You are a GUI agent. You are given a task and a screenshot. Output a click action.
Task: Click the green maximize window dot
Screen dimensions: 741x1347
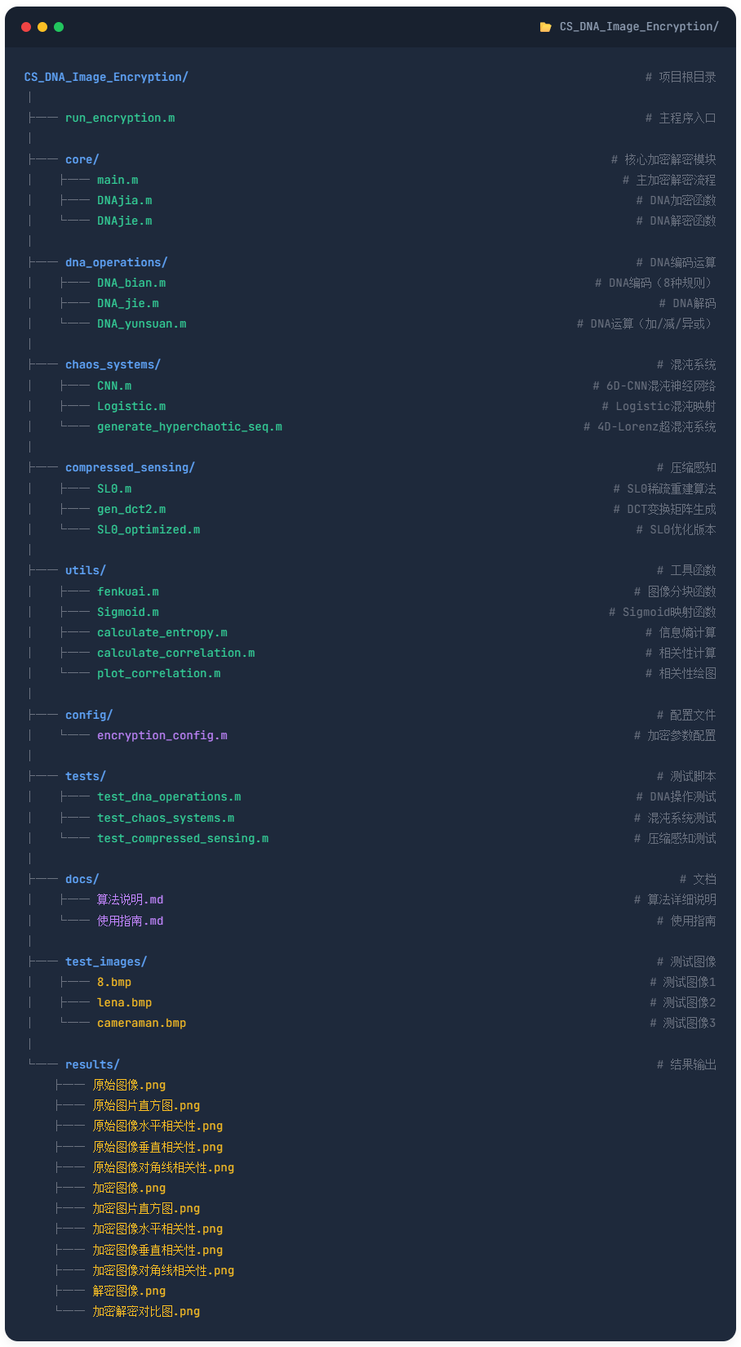59,27
